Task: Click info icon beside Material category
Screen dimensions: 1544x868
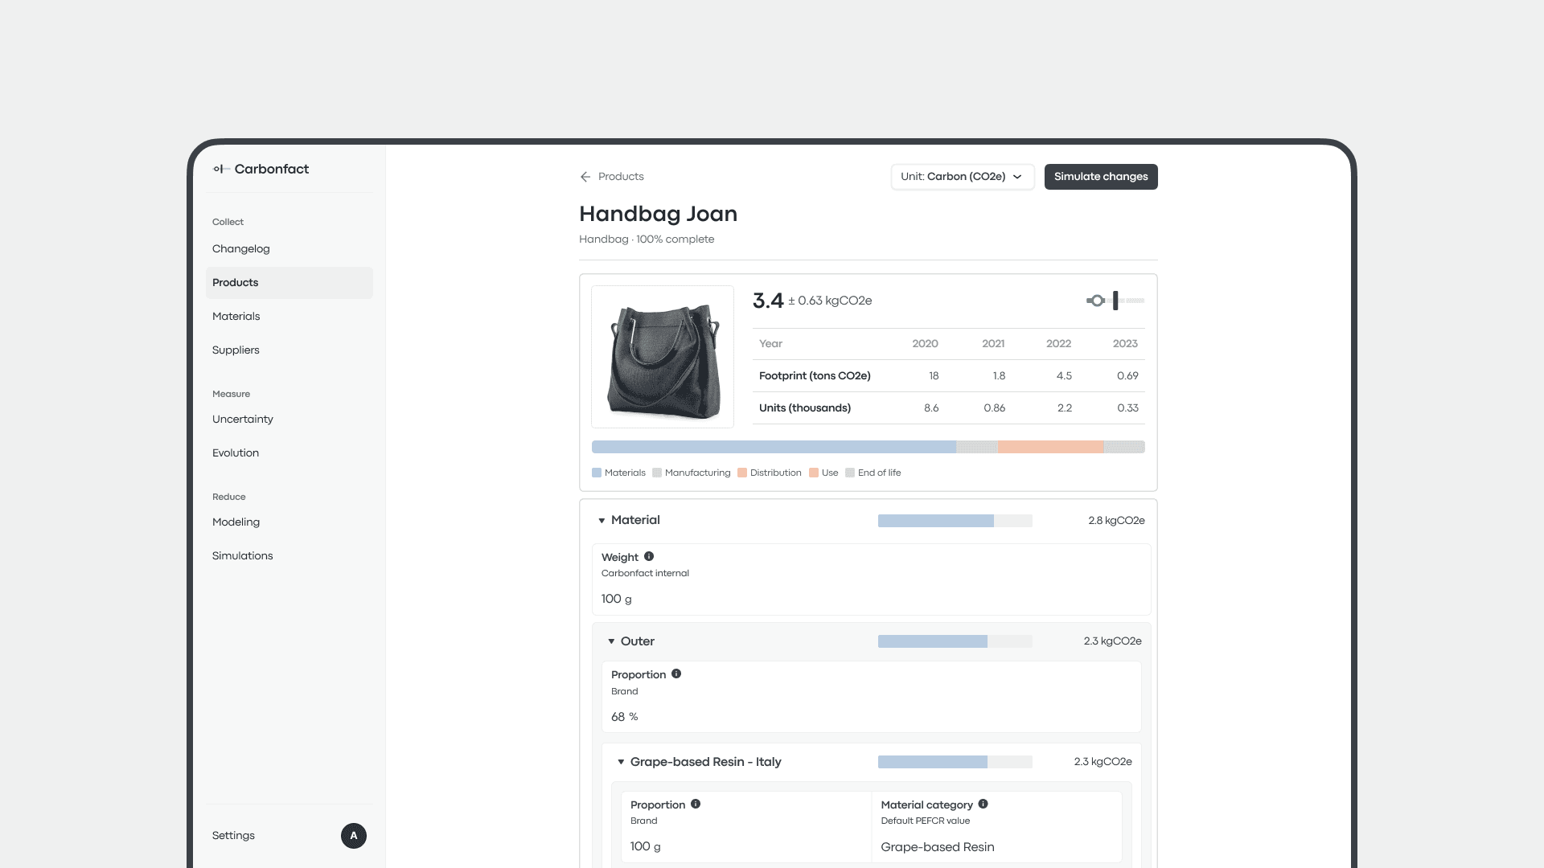Action: [983, 804]
